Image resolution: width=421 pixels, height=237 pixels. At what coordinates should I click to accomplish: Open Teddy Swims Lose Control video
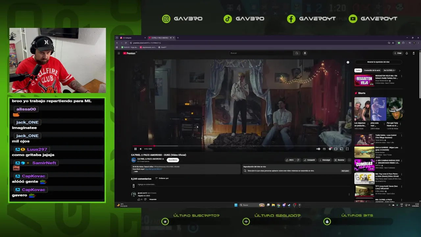tap(364, 140)
